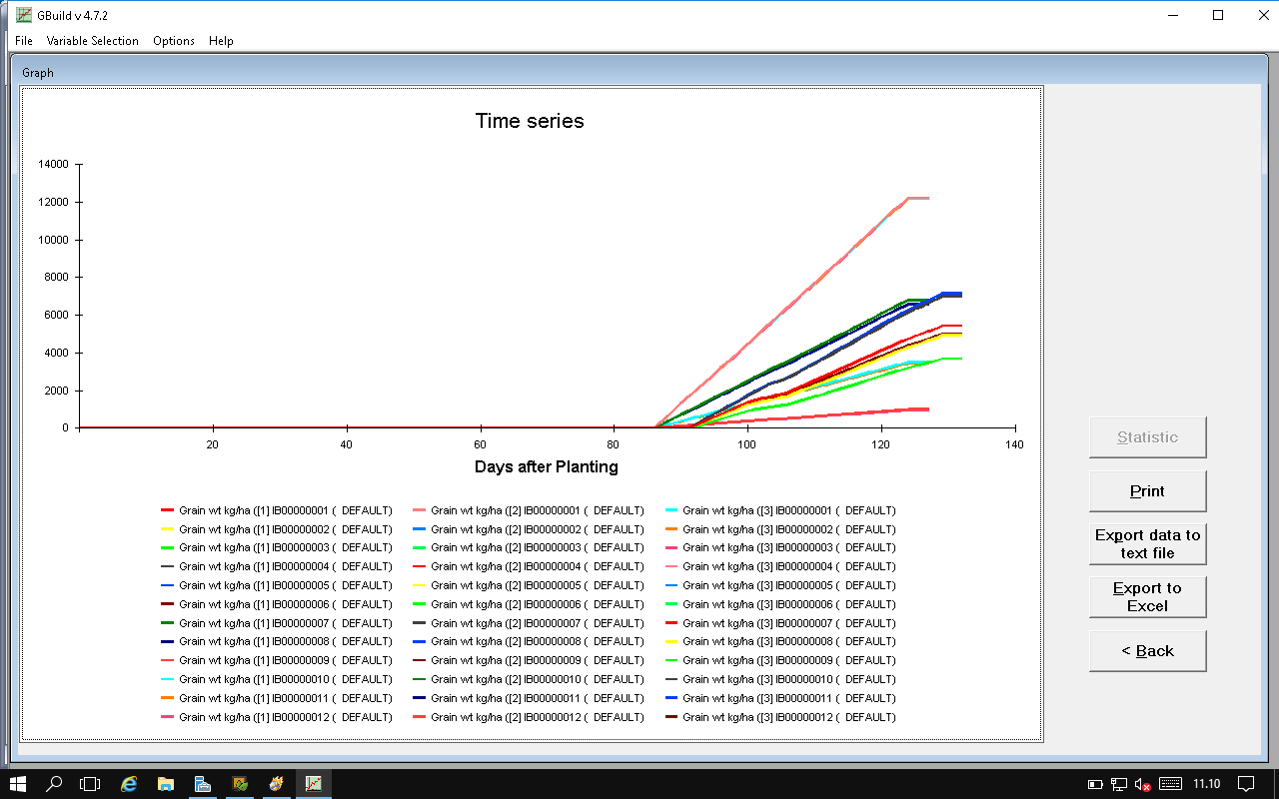Click the GBuild graph icon in taskbar
The image size is (1279, 799).
click(314, 784)
